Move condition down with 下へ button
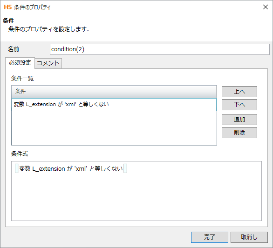Image resolution: width=273 pixels, height=248 pixels. [x=239, y=105]
